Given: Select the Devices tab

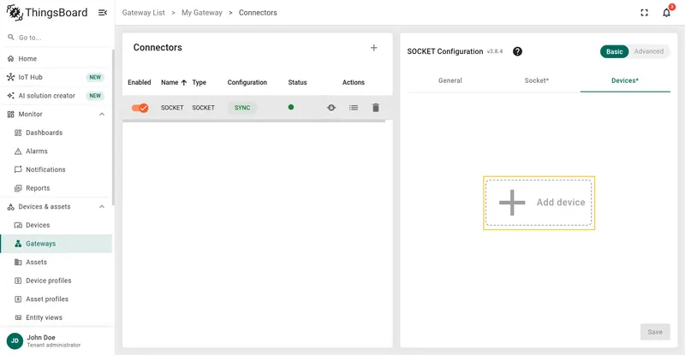Looking at the screenshot, I should [625, 80].
